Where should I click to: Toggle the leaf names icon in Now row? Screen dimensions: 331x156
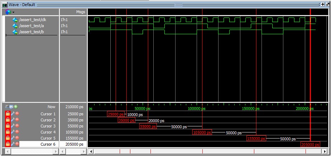click(7, 107)
